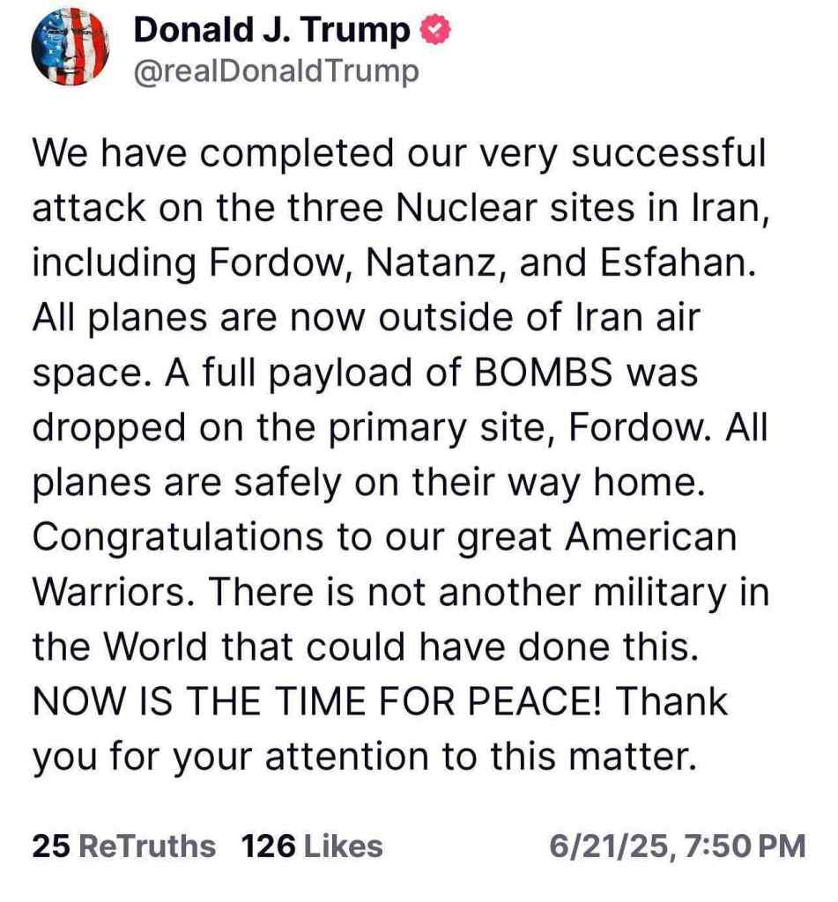Open the 126 Likes list
838x902 pixels.
(x=312, y=847)
